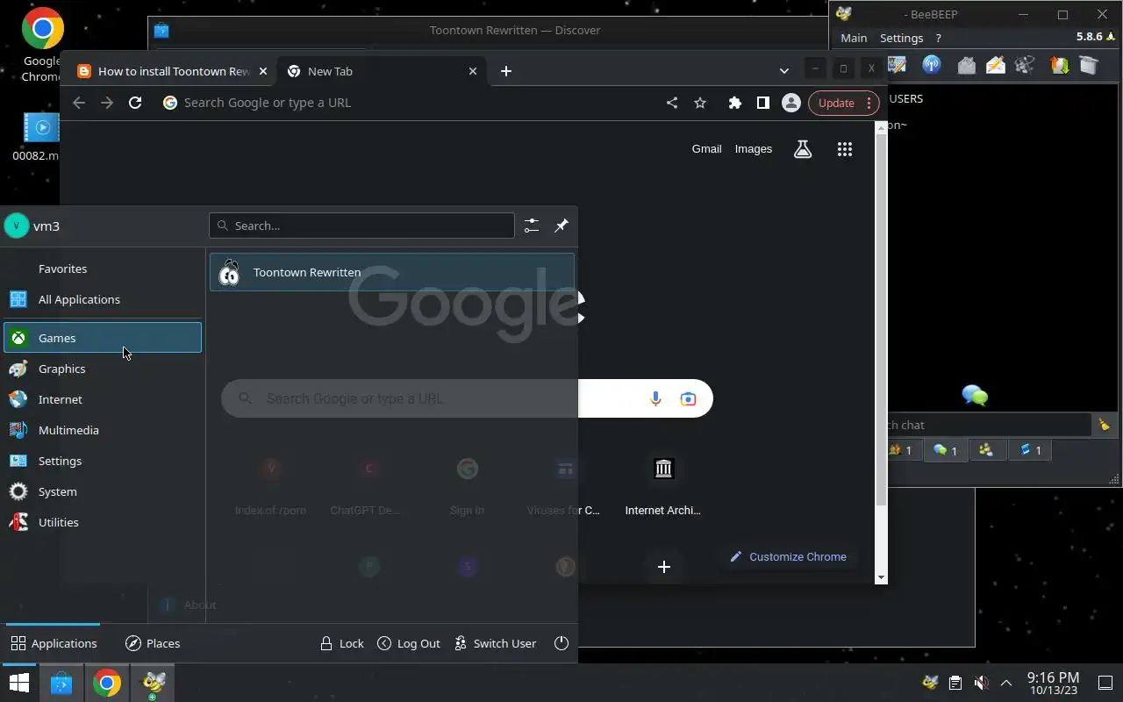
Task: Bookmark this tab with star icon
Action: tap(700, 103)
